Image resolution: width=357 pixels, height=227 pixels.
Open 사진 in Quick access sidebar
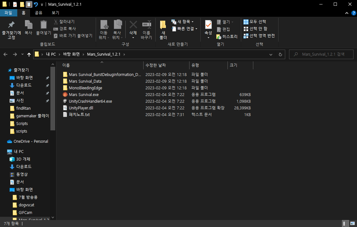coord(20,100)
